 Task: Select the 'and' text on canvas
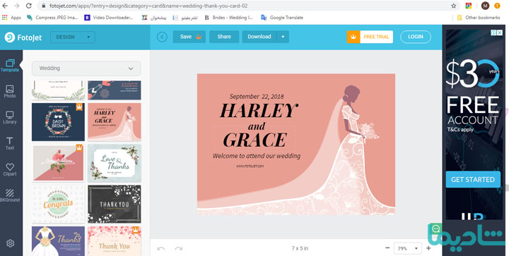pyautogui.click(x=257, y=126)
